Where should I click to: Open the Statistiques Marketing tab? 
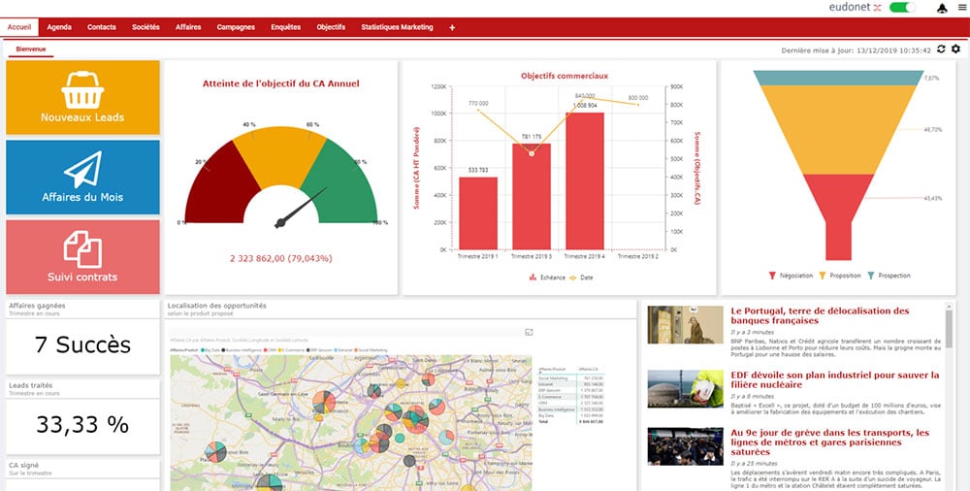coord(397,27)
